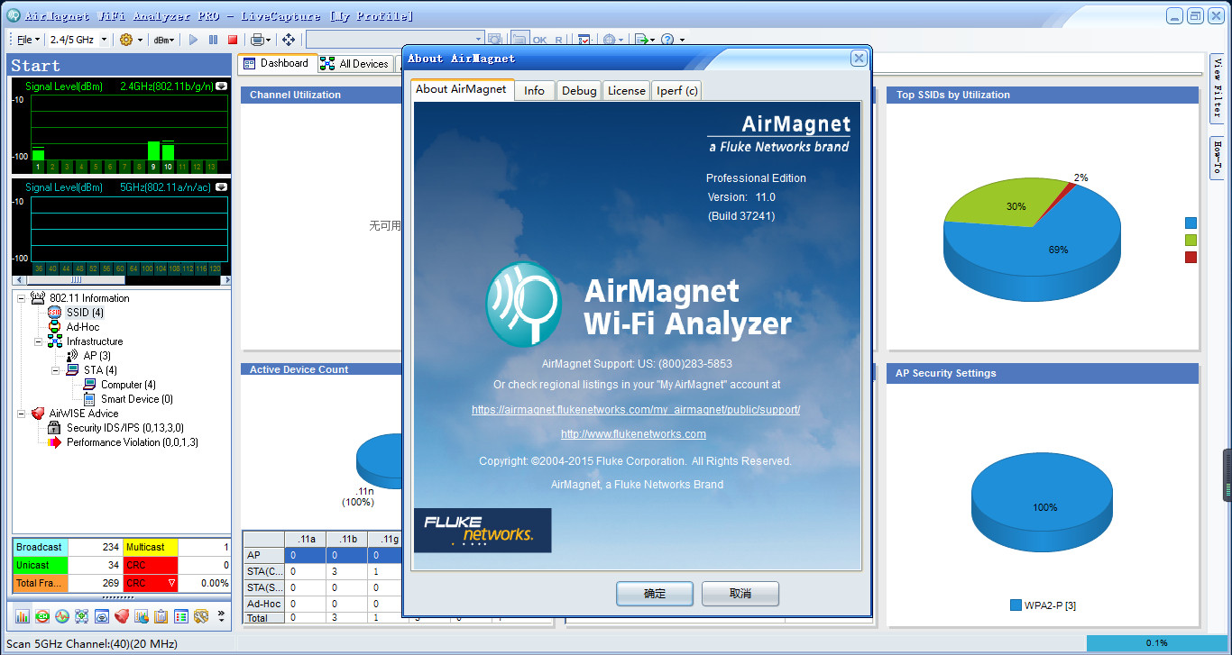Image resolution: width=1232 pixels, height=655 pixels.
Task: Click the four-arrow full screen icon
Action: (x=289, y=40)
